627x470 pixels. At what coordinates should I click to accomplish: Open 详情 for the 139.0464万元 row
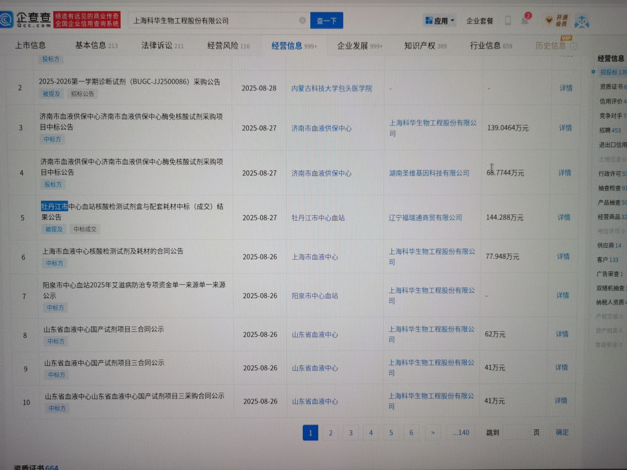point(565,128)
